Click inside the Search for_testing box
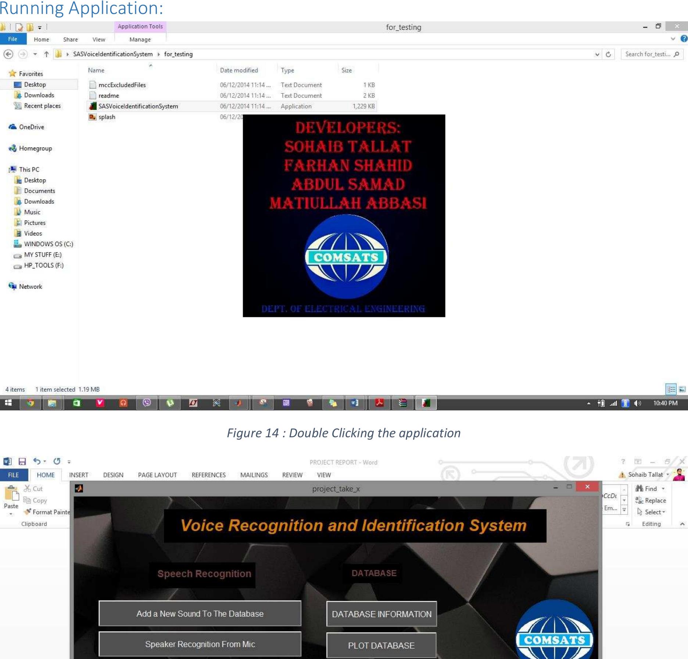Screen dimensions: 688x659 pyautogui.click(x=649, y=54)
